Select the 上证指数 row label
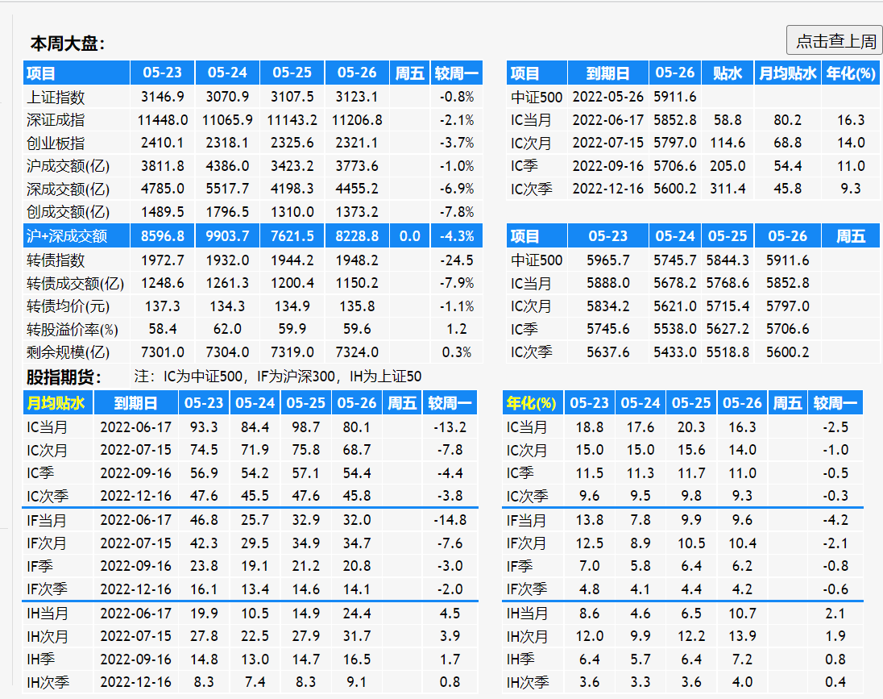Screen dimensions: 883x699 pyautogui.click(x=56, y=97)
